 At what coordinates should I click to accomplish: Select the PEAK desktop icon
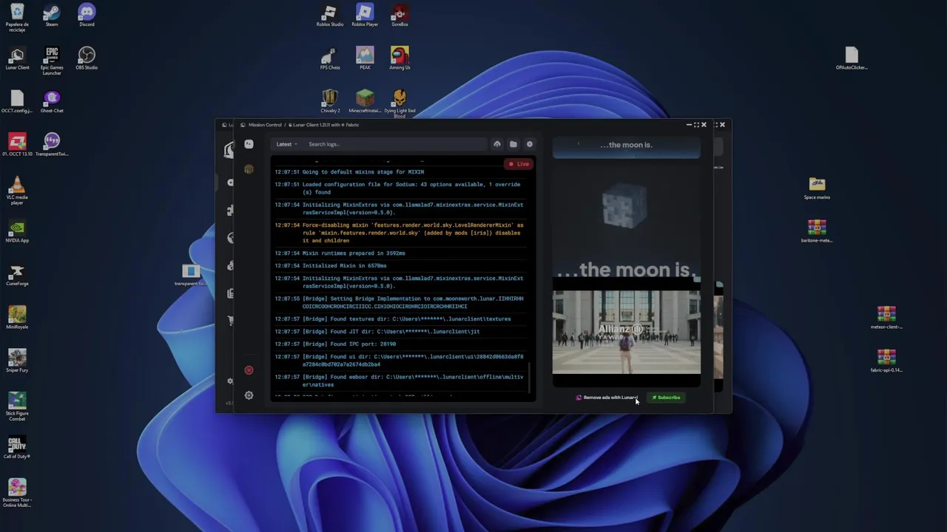tap(365, 58)
